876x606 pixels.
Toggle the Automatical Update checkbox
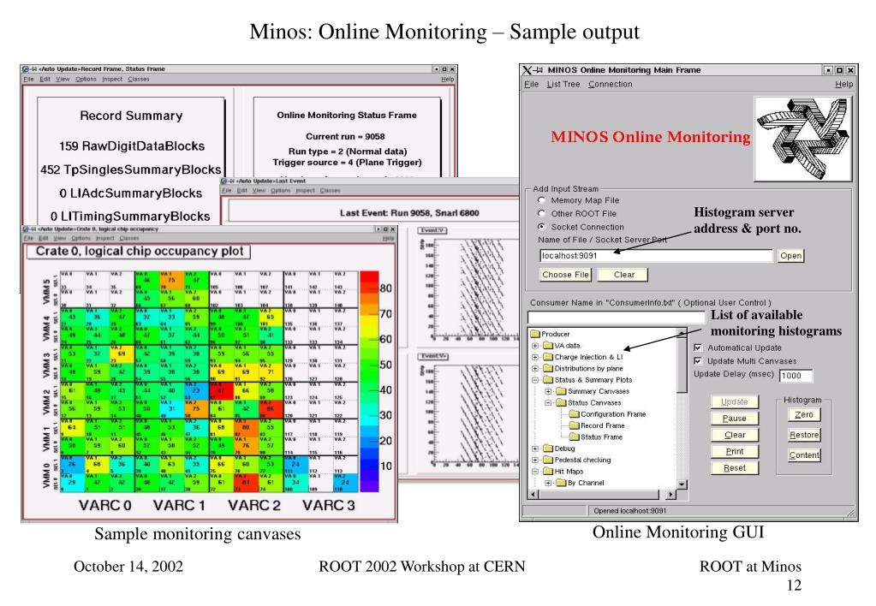pyautogui.click(x=698, y=348)
